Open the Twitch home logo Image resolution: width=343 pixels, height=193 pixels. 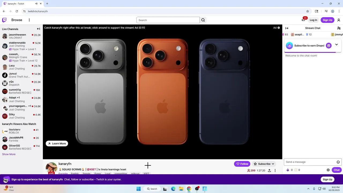[x=4, y=20]
